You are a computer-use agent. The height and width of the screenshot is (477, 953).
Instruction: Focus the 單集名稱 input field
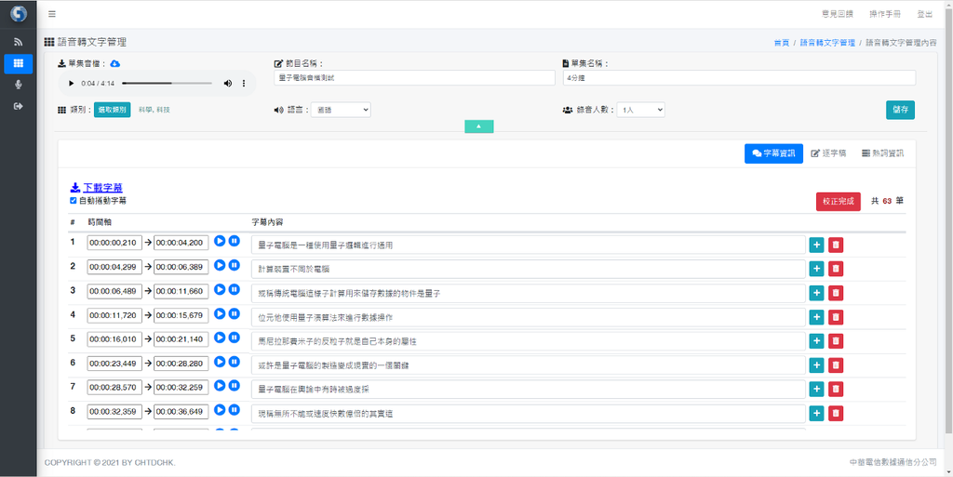[x=739, y=78]
